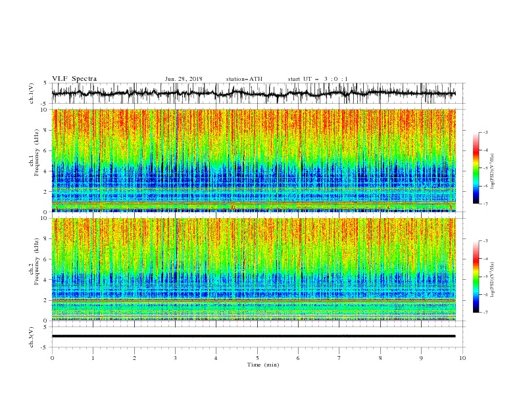Select the date text "Jun. 28, 2018"

pos(184,79)
